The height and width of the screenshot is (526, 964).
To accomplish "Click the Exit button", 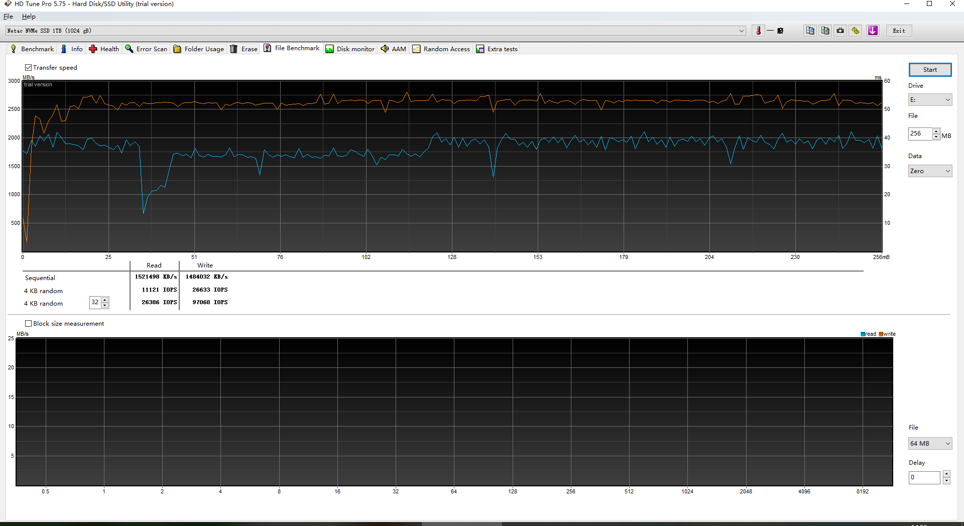I will point(899,31).
